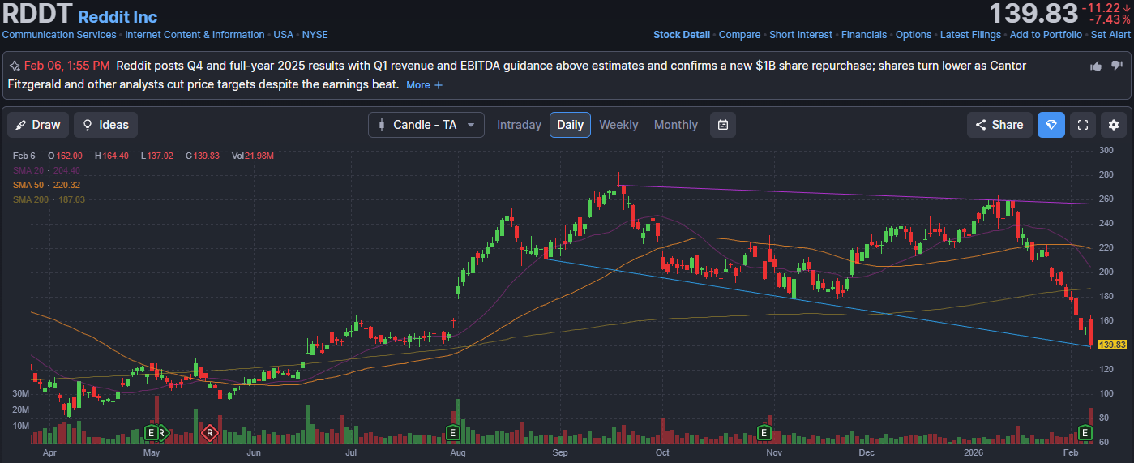Open Short Interest page
Screen dimensions: 1134x463
click(801, 35)
